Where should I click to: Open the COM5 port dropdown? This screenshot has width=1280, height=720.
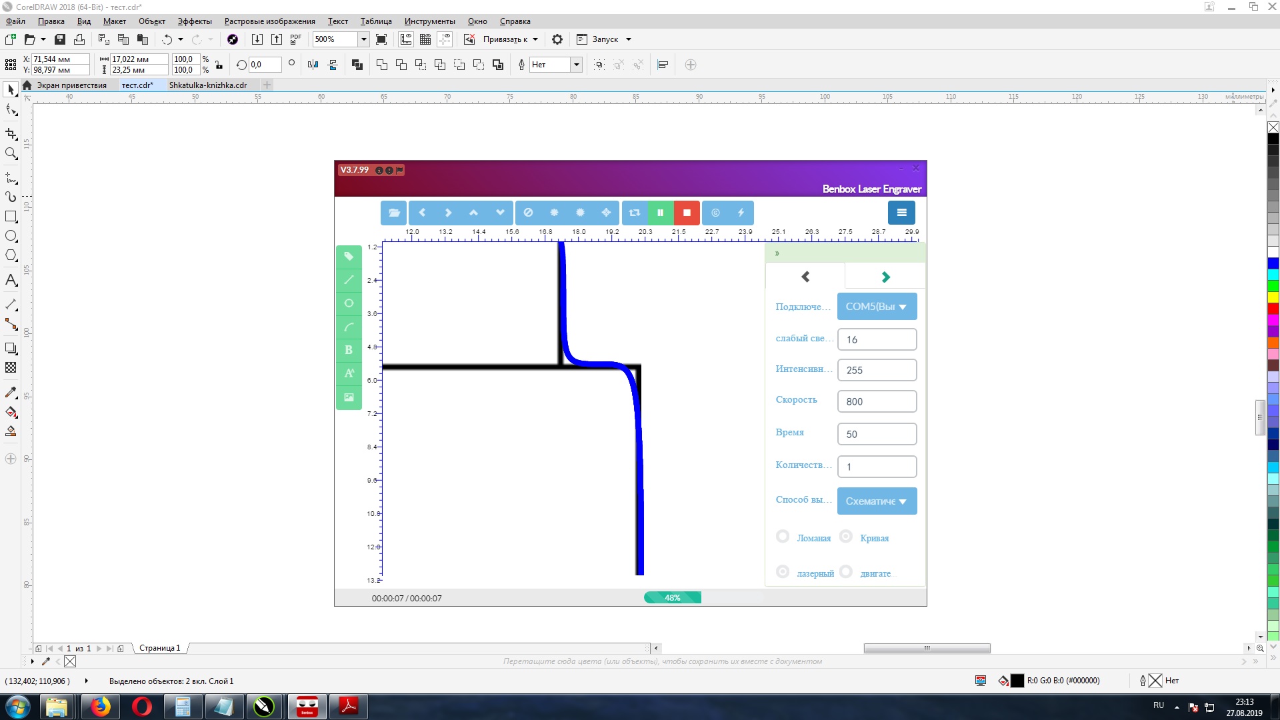[877, 307]
